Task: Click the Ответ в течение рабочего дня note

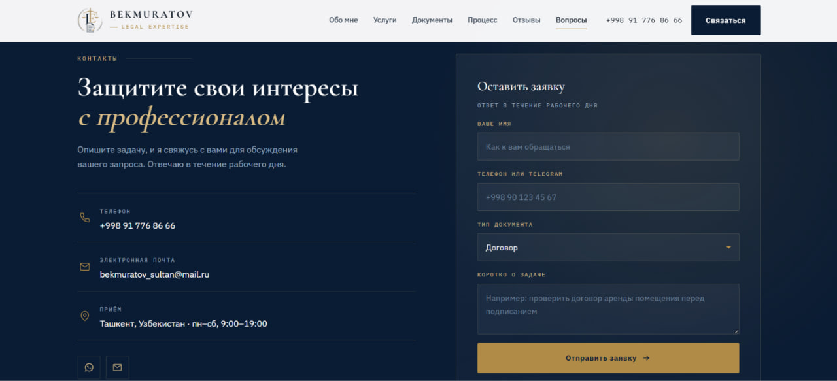Action: [538, 105]
